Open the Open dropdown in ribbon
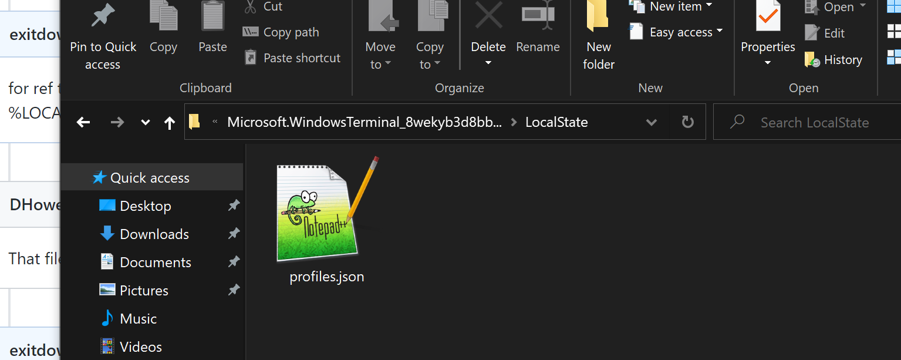The height and width of the screenshot is (360, 901). coord(836,7)
